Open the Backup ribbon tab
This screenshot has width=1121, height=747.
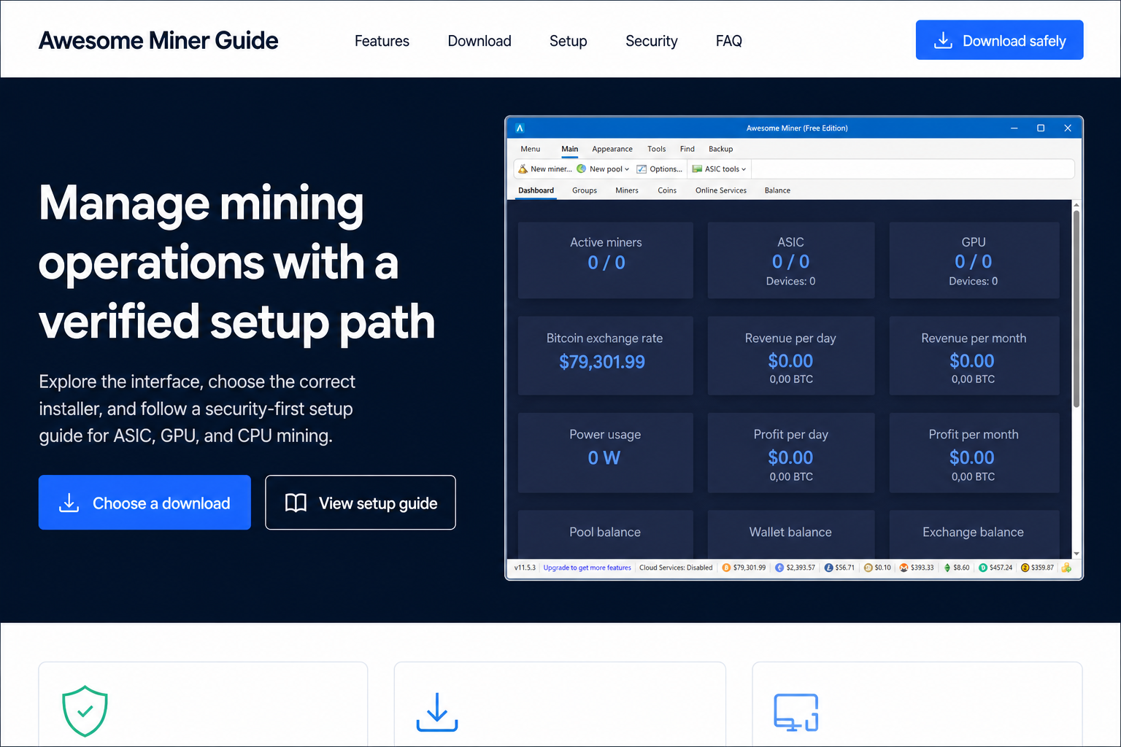[x=721, y=149]
